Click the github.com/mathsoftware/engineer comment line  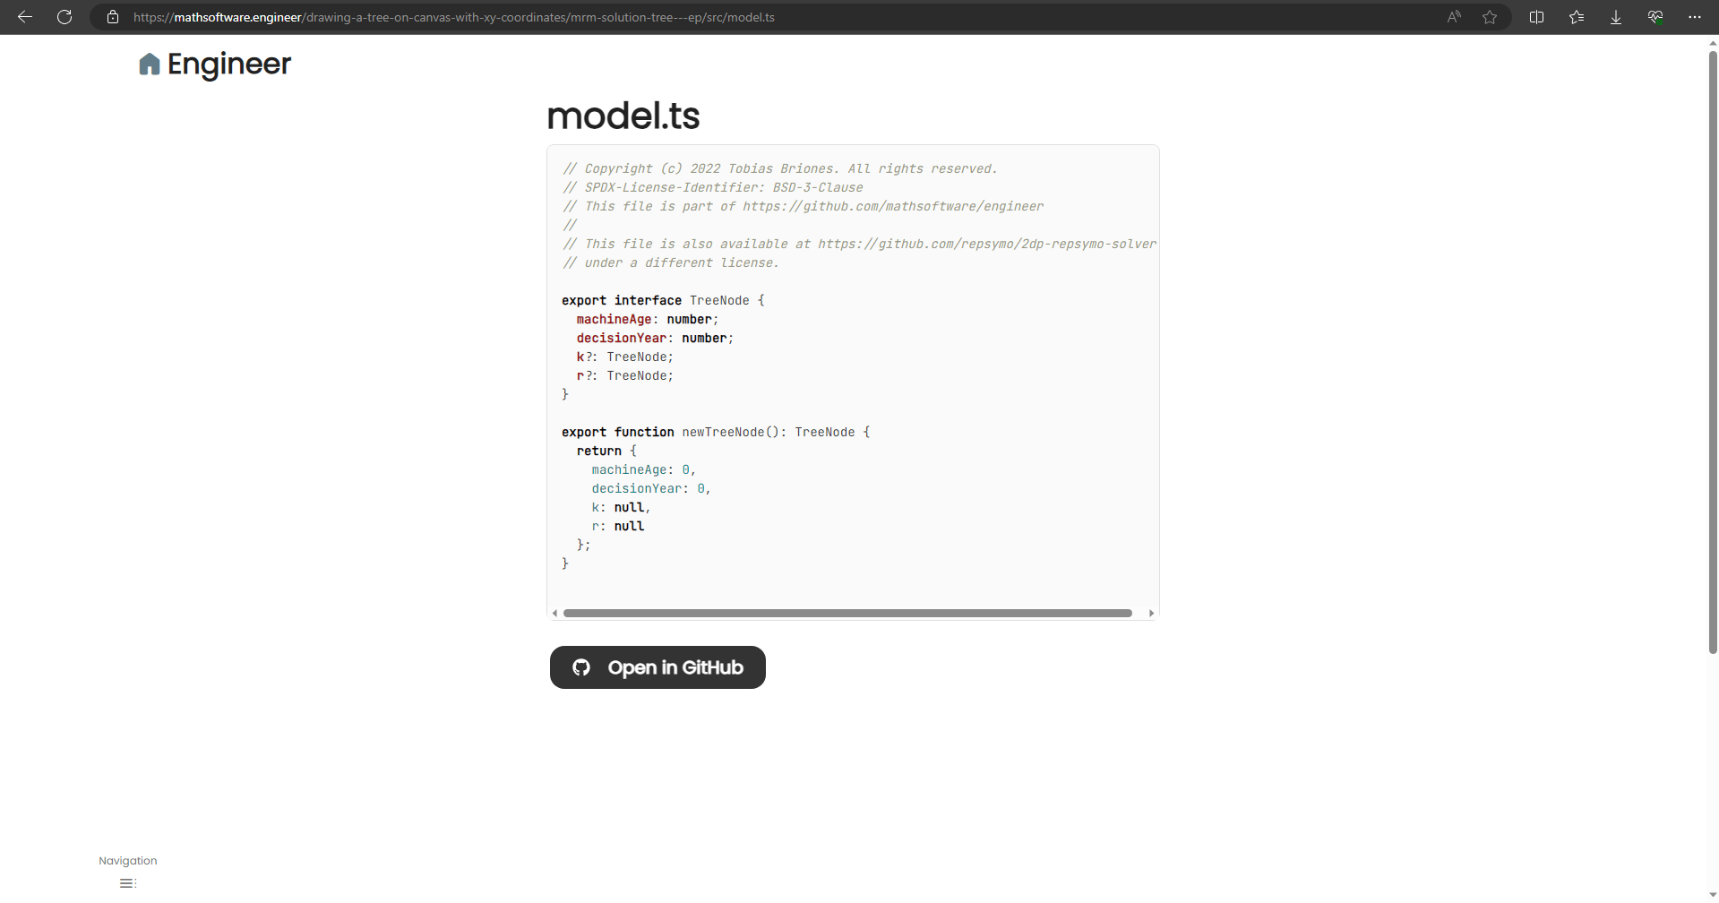pos(803,206)
